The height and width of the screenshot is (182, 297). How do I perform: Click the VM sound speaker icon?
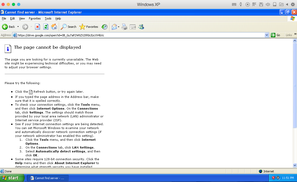[268, 4]
